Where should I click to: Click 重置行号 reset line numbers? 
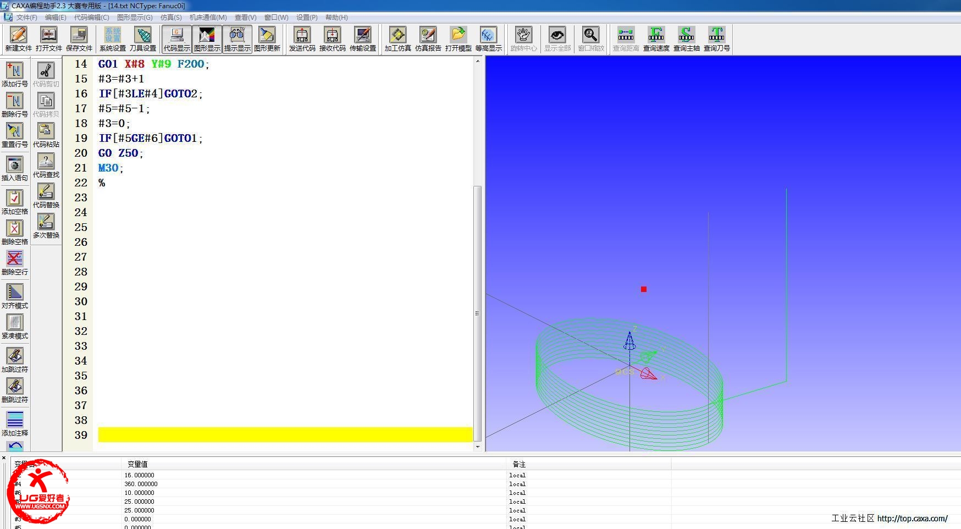[x=15, y=135]
